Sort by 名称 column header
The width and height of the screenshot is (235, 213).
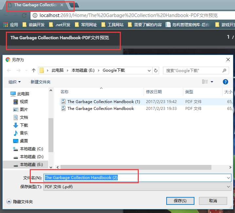tap(64, 92)
